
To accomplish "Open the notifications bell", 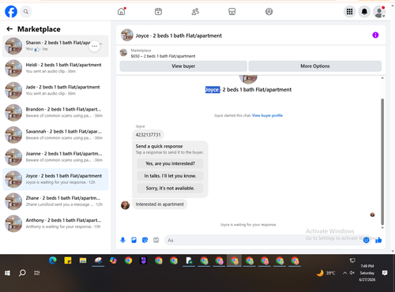I will point(364,12).
